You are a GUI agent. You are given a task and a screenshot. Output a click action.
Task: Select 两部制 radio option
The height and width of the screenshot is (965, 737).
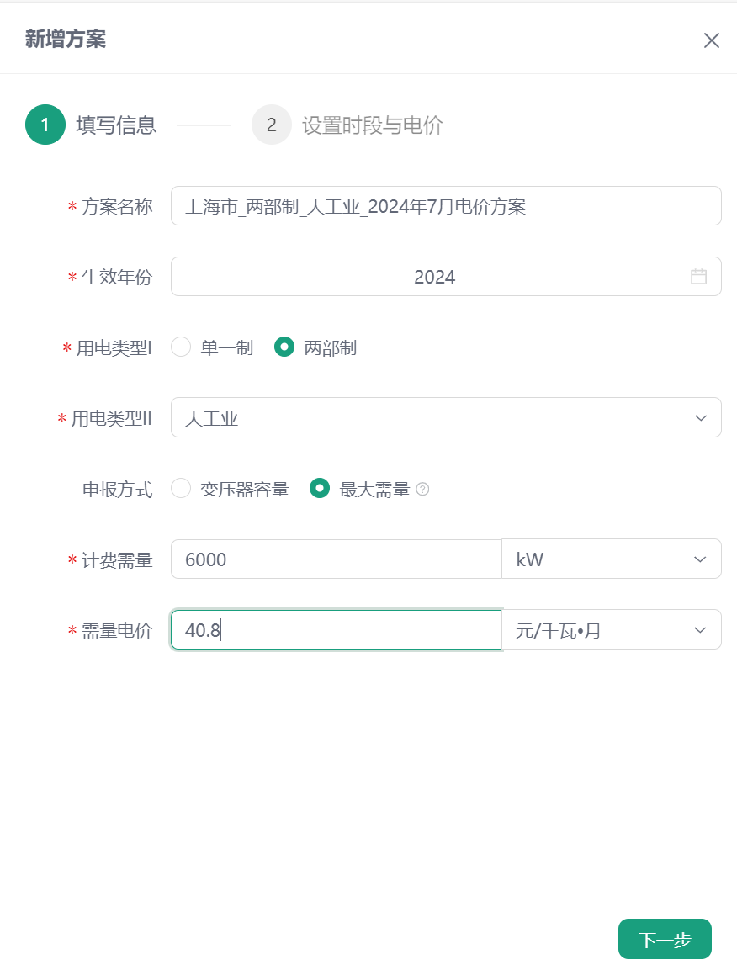click(284, 347)
